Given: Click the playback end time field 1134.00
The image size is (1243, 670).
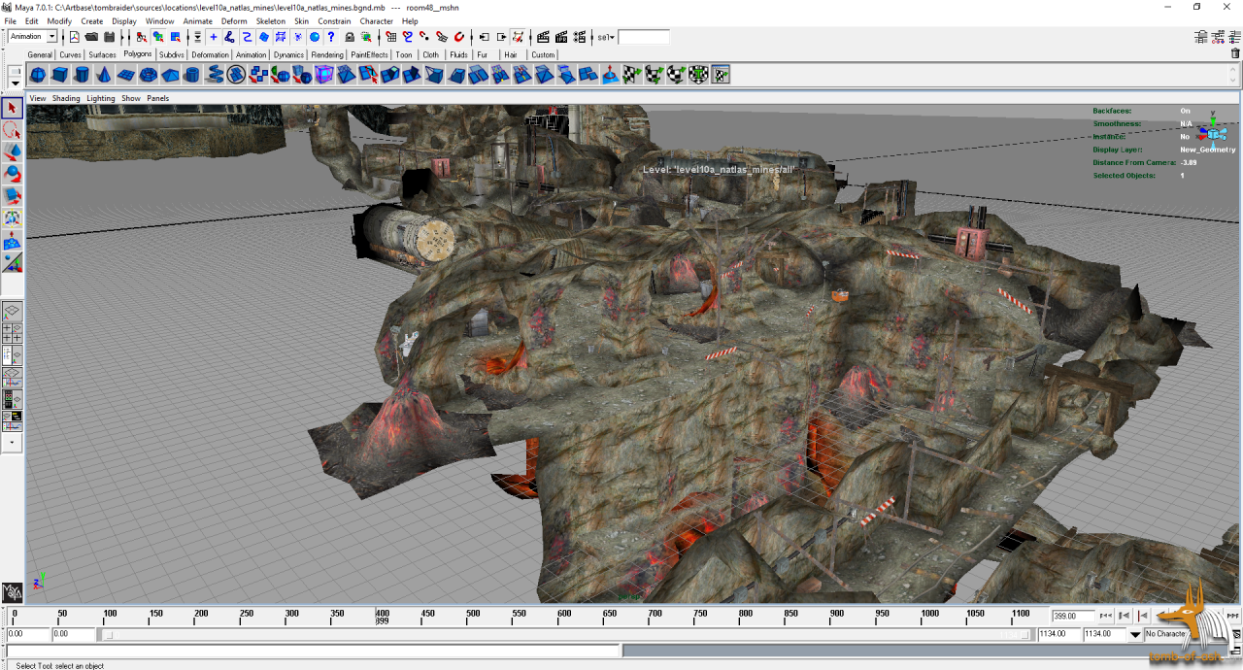Looking at the screenshot, I should [1059, 634].
